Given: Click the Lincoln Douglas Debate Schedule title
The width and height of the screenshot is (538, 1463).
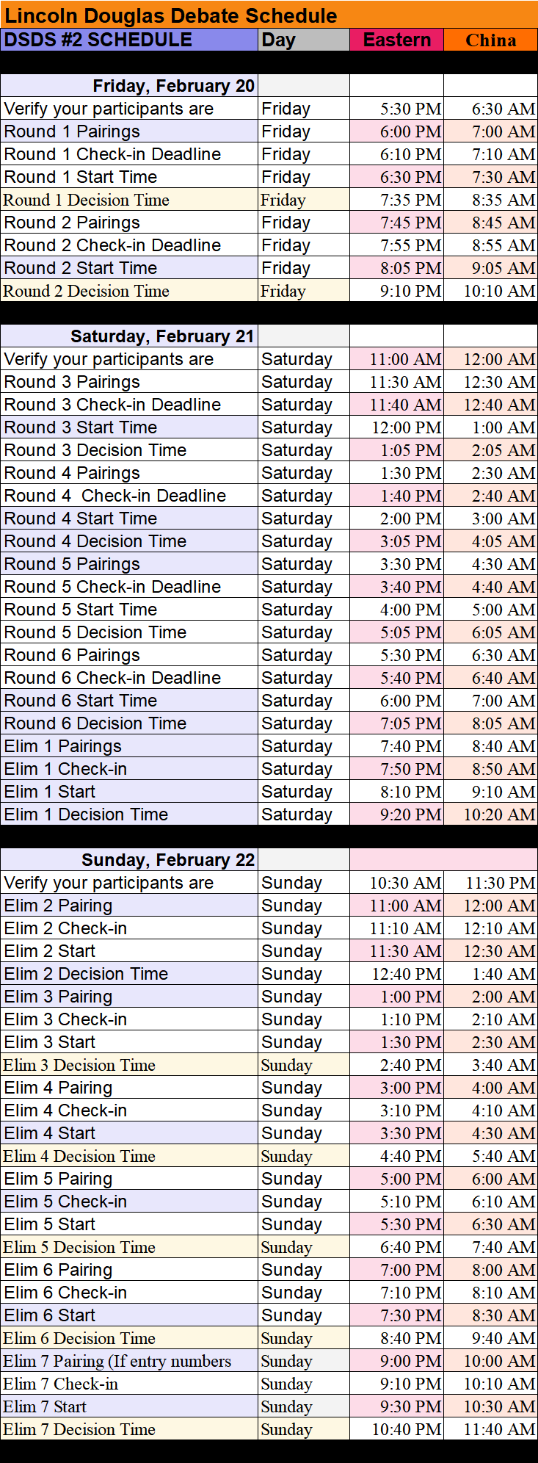Looking at the screenshot, I should [171, 15].
